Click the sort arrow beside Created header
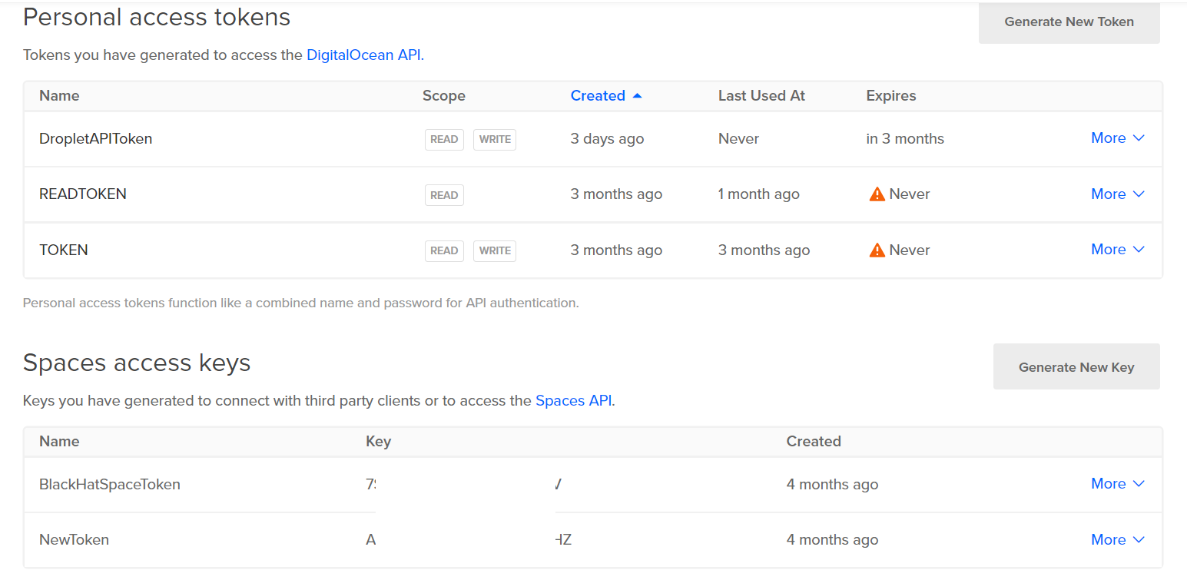The height and width of the screenshot is (580, 1187). [637, 96]
